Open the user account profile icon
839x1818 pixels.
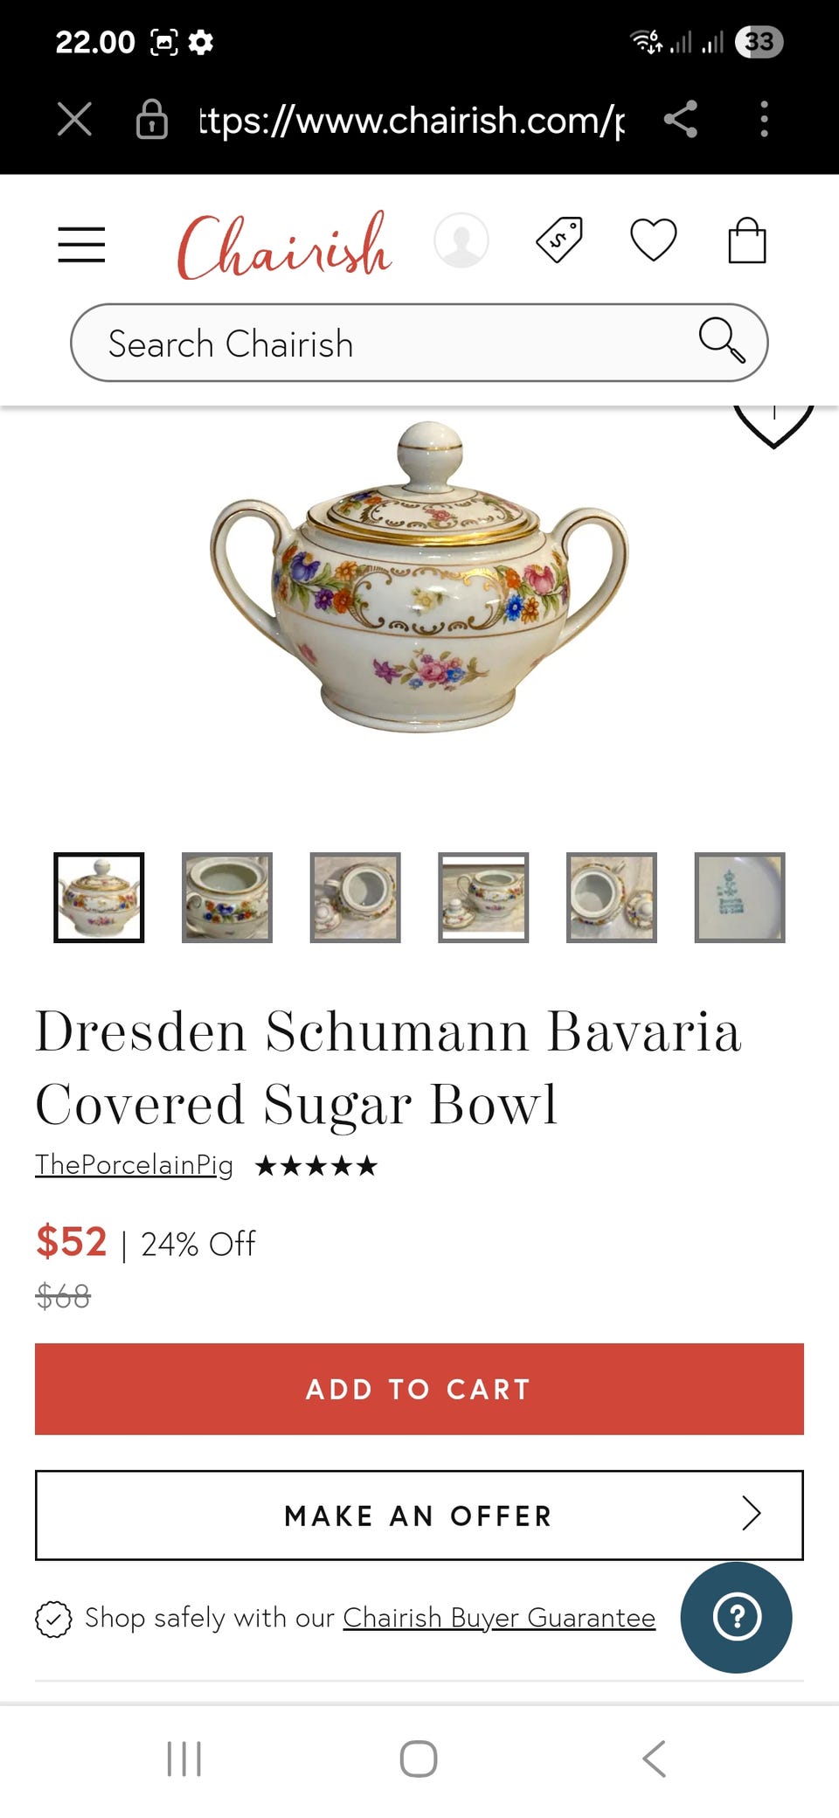(461, 240)
